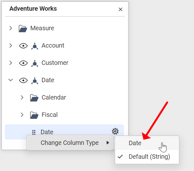The width and height of the screenshot is (194, 171).
Task: Open Change Column Type submenu
Action: click(70, 143)
